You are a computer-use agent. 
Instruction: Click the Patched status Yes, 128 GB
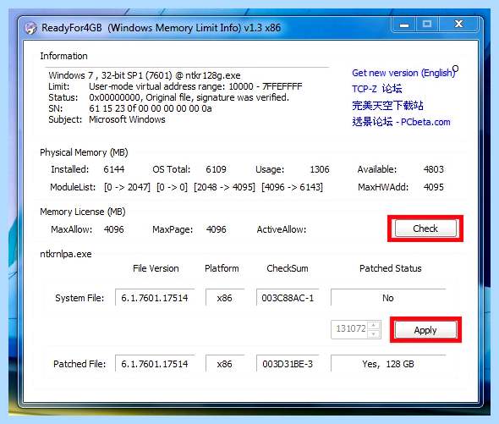(x=388, y=363)
